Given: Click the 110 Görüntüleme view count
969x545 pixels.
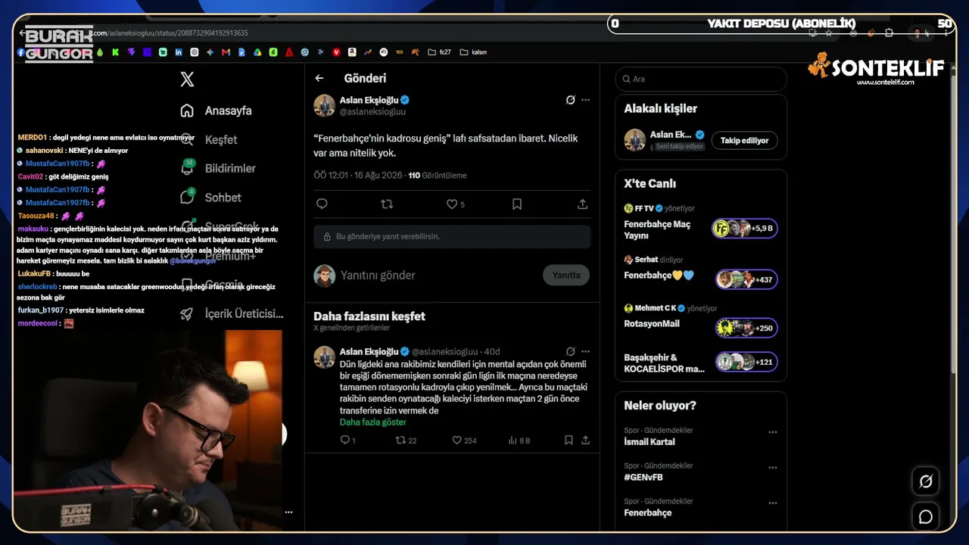Looking at the screenshot, I should 438,176.
